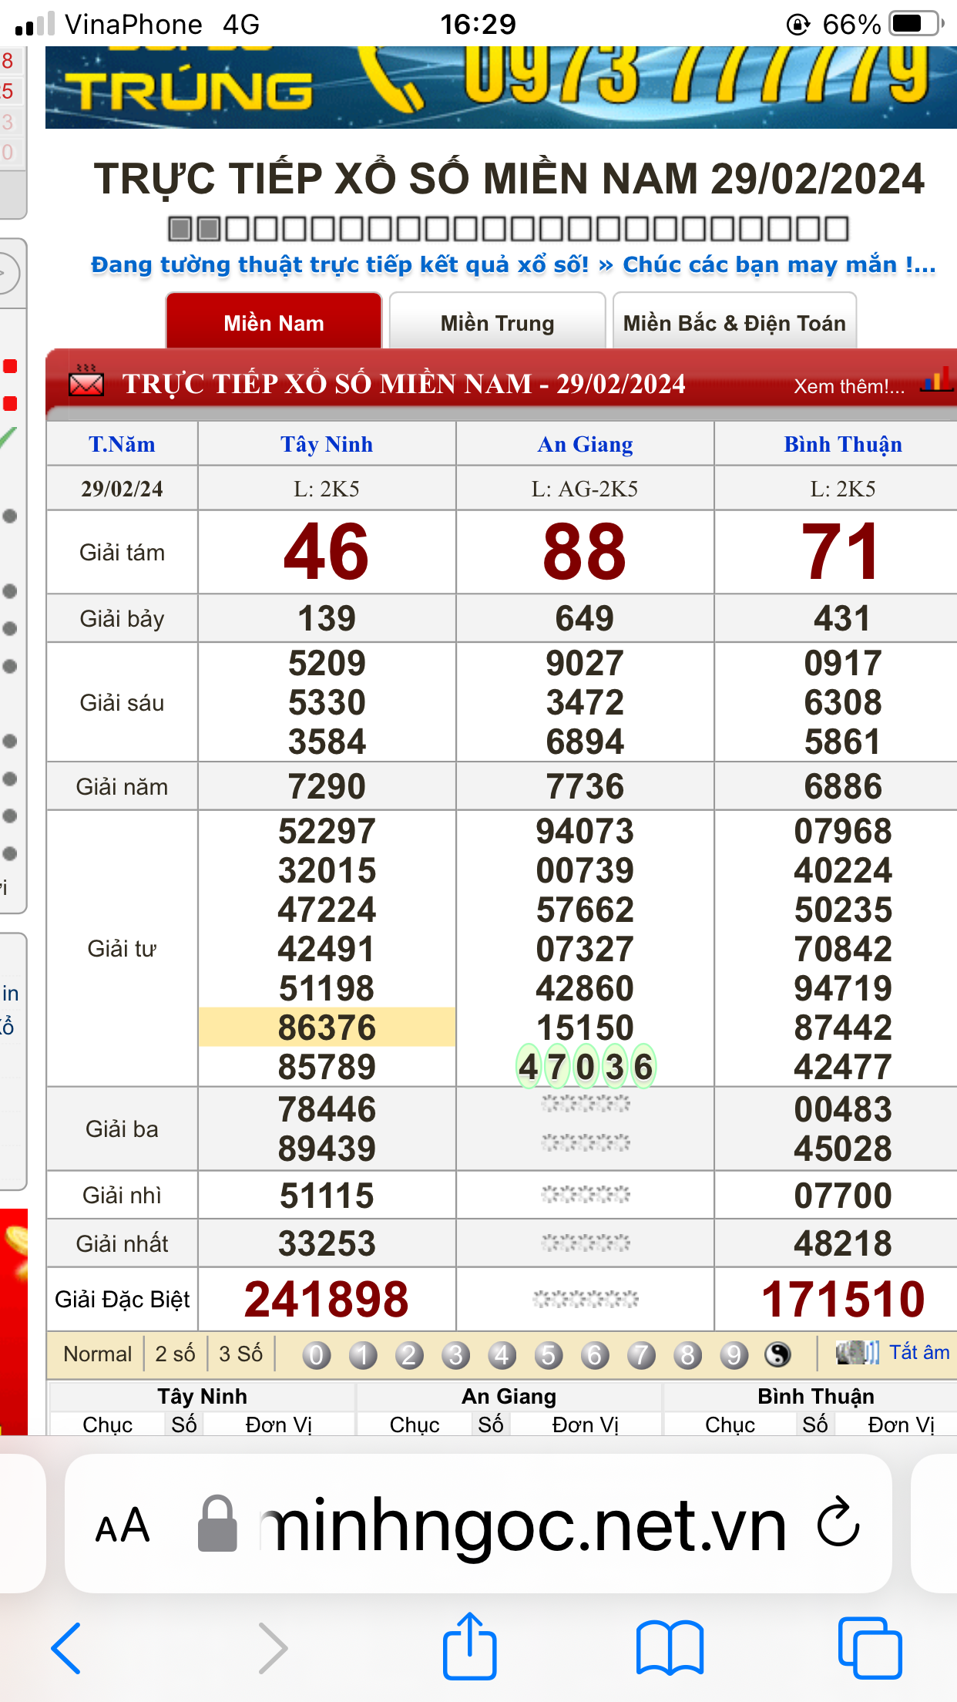Expand 'Xem thêm!...' link

point(848,386)
